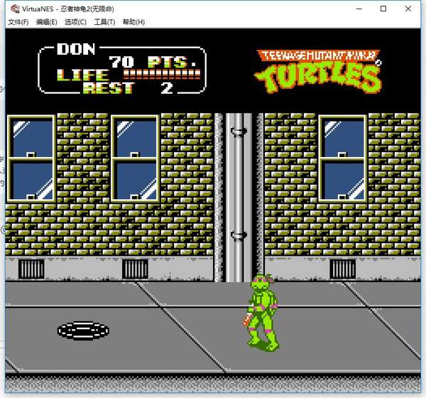Open the 选项(C) menu
This screenshot has height=398, width=426.
(75, 22)
